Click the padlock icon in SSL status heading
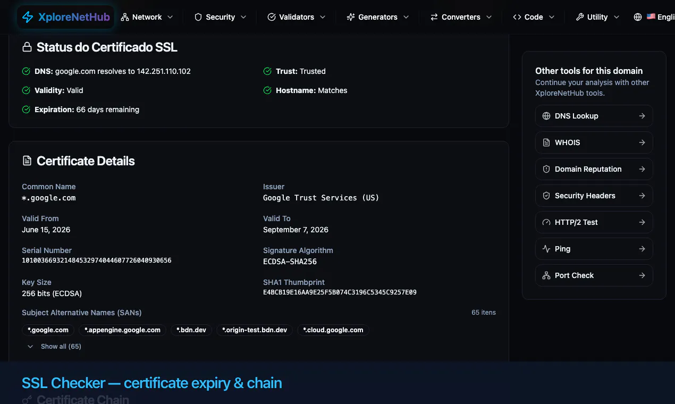675x404 pixels. [27, 47]
